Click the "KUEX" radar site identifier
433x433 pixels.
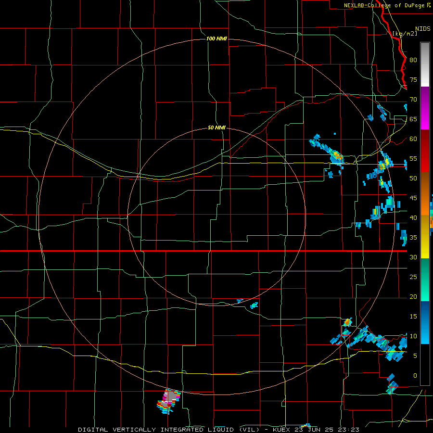click(283, 430)
